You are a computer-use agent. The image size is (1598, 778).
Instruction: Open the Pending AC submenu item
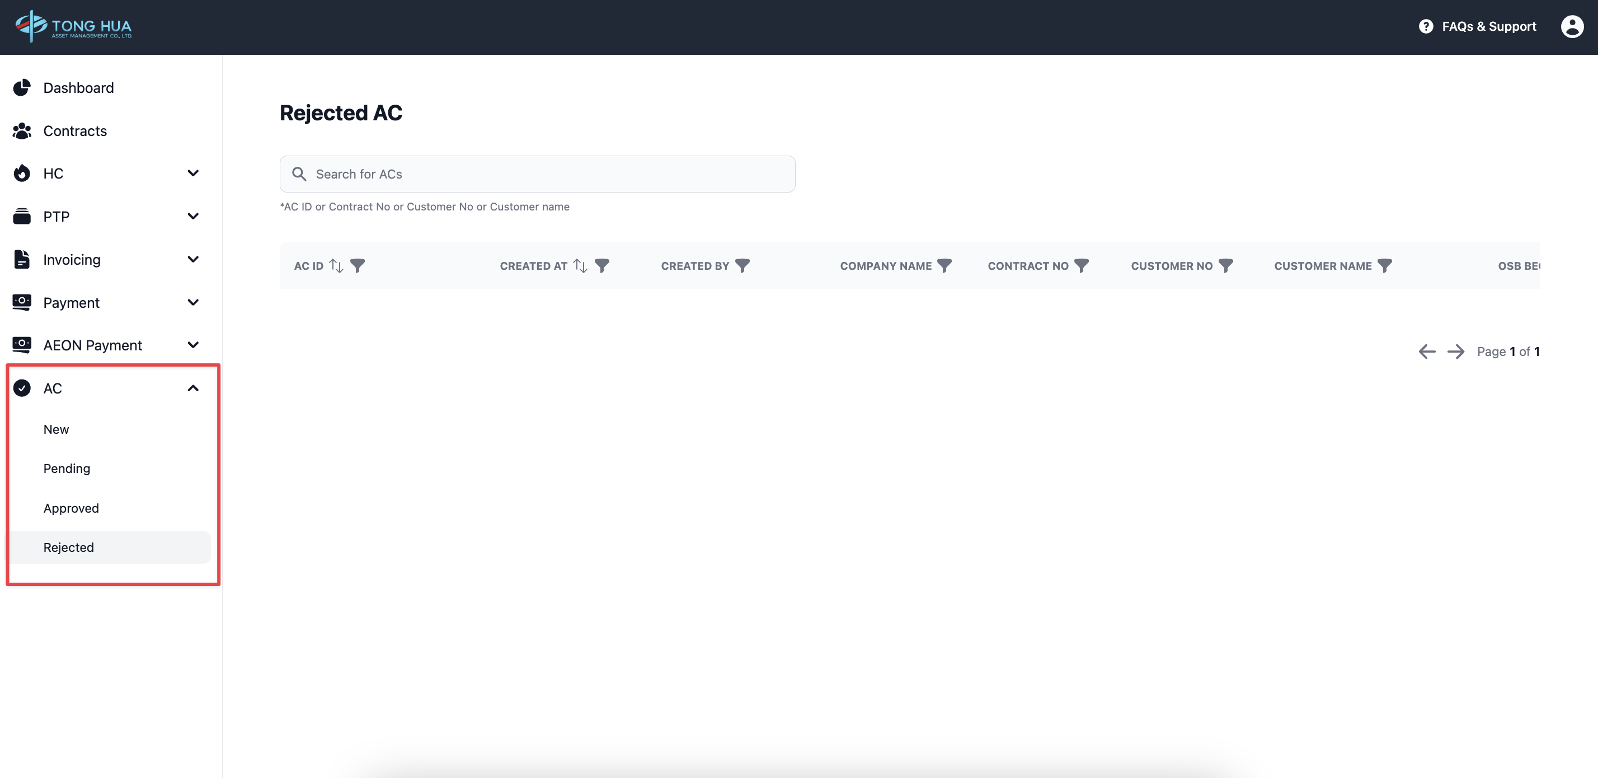67,468
